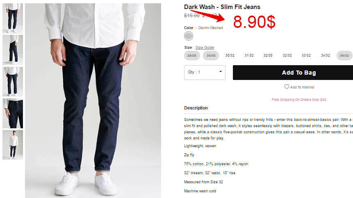Click the crossed-out 29/30 size
Viewport: 353px width, 198px height.
[x=192, y=55]
